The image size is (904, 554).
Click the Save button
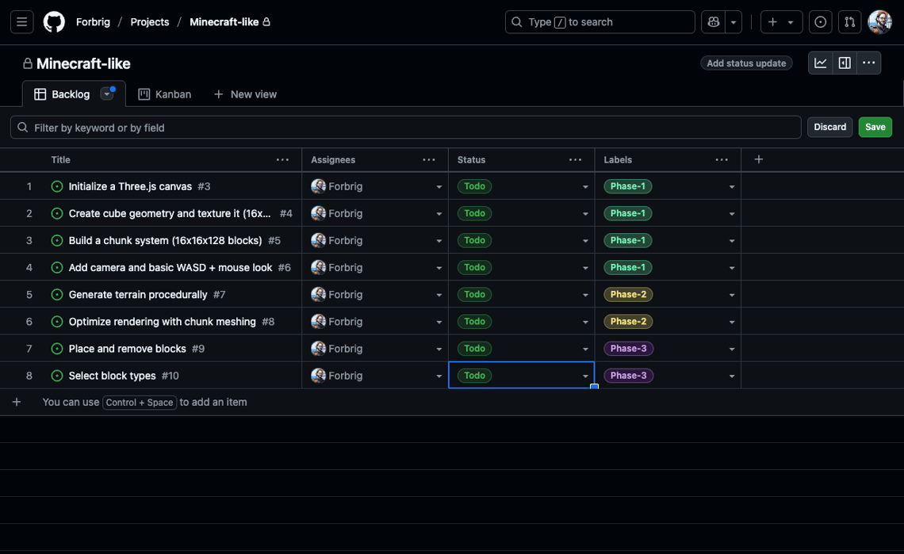[875, 127]
